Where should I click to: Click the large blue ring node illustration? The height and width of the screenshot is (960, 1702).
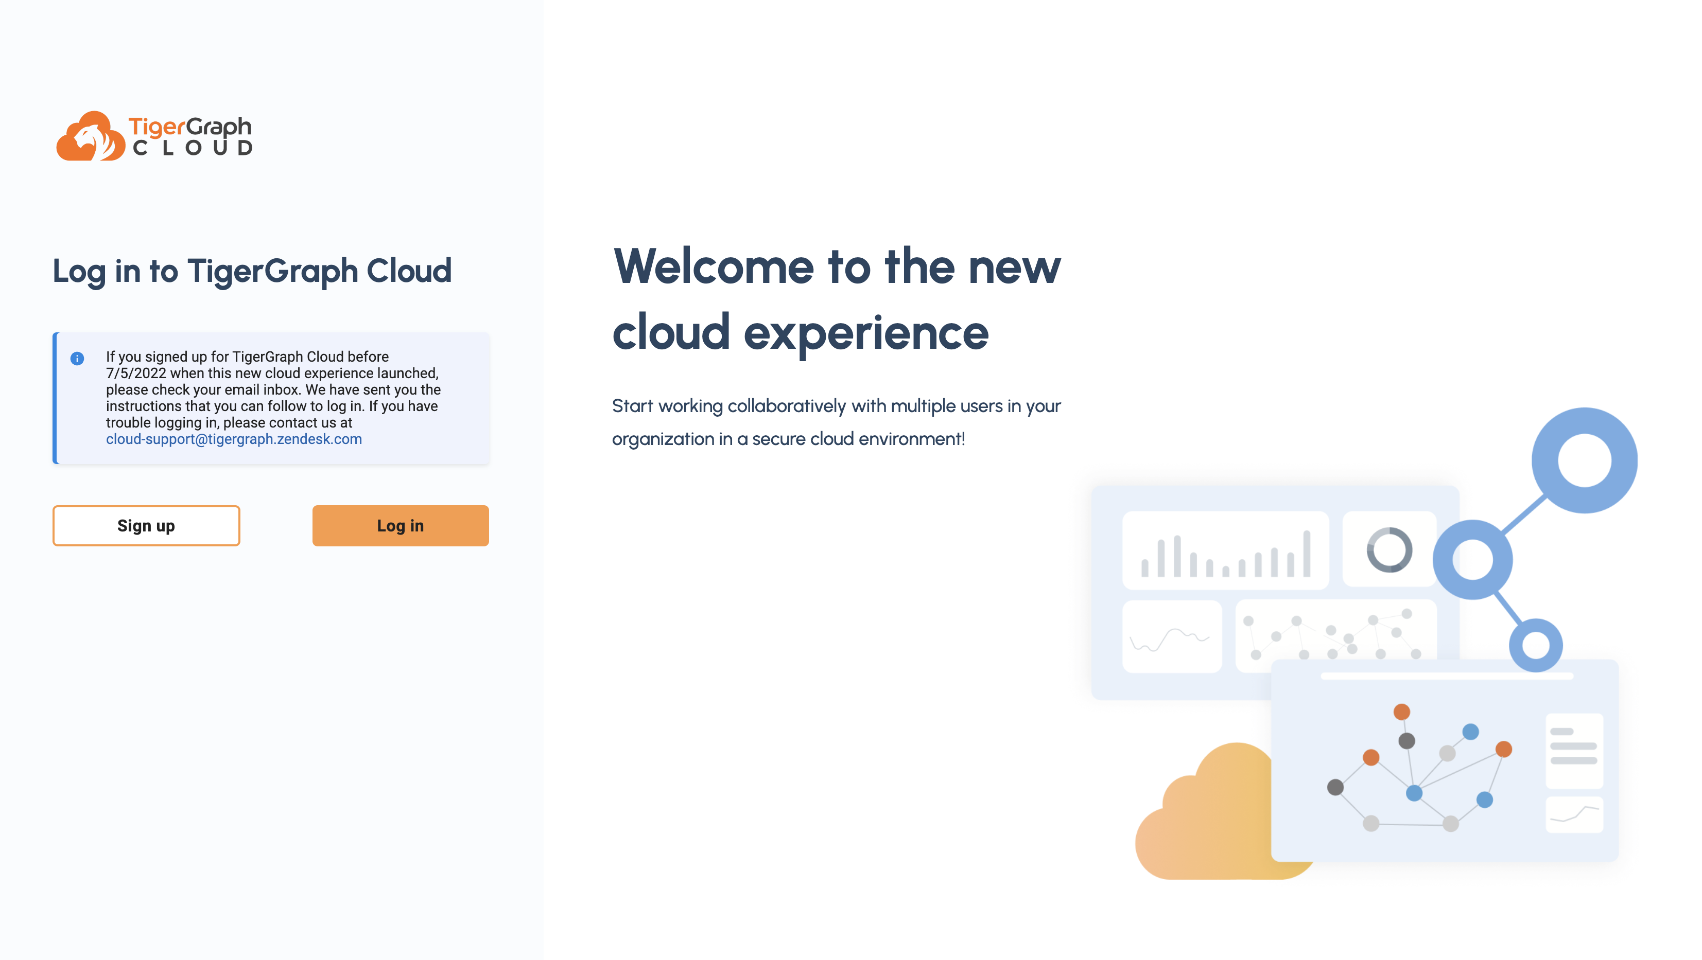click(1585, 460)
